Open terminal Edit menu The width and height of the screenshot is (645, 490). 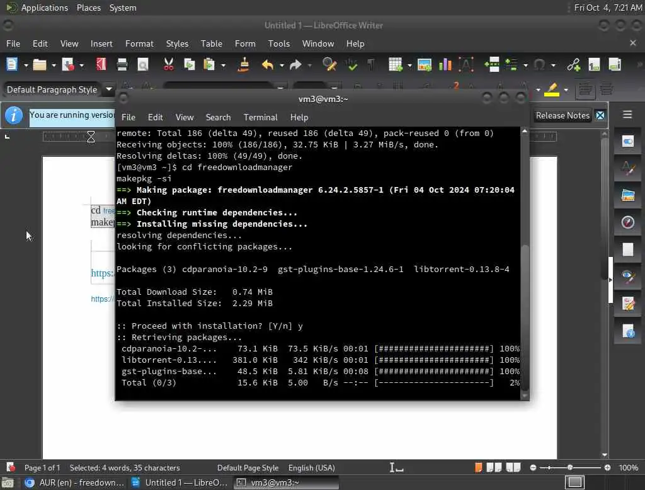click(155, 117)
